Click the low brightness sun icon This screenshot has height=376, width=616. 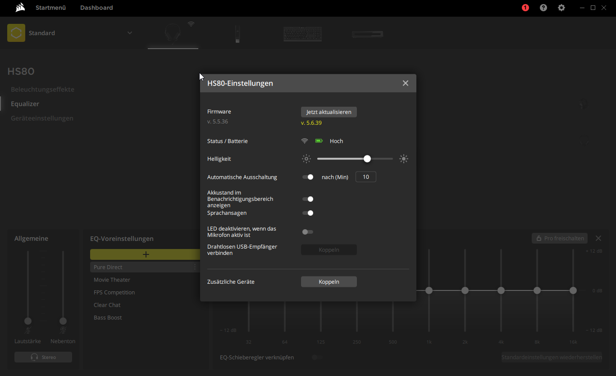click(x=306, y=159)
